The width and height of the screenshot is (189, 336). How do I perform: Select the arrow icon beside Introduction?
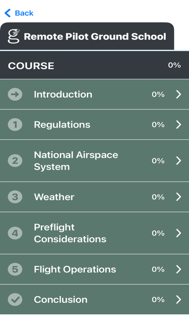click(x=15, y=94)
